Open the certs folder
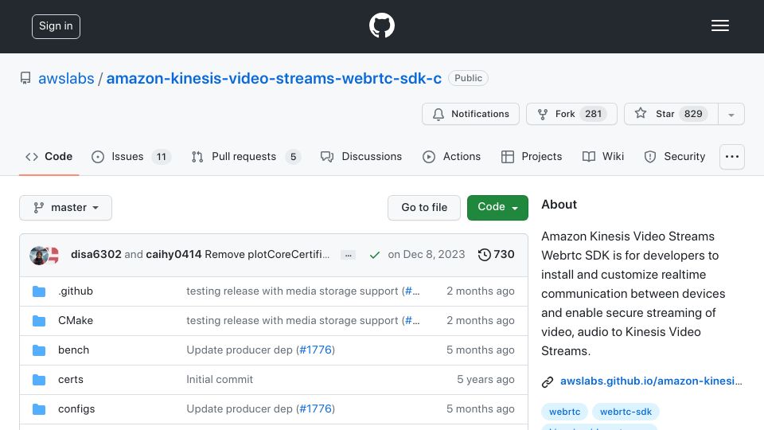 pyautogui.click(x=71, y=379)
